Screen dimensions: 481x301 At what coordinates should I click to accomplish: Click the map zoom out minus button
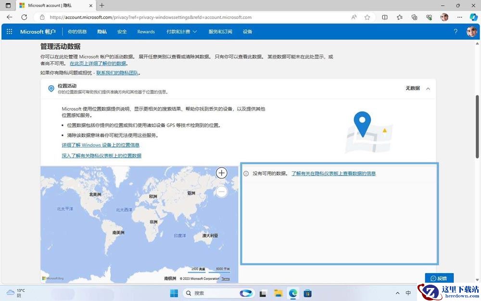pos(221,192)
